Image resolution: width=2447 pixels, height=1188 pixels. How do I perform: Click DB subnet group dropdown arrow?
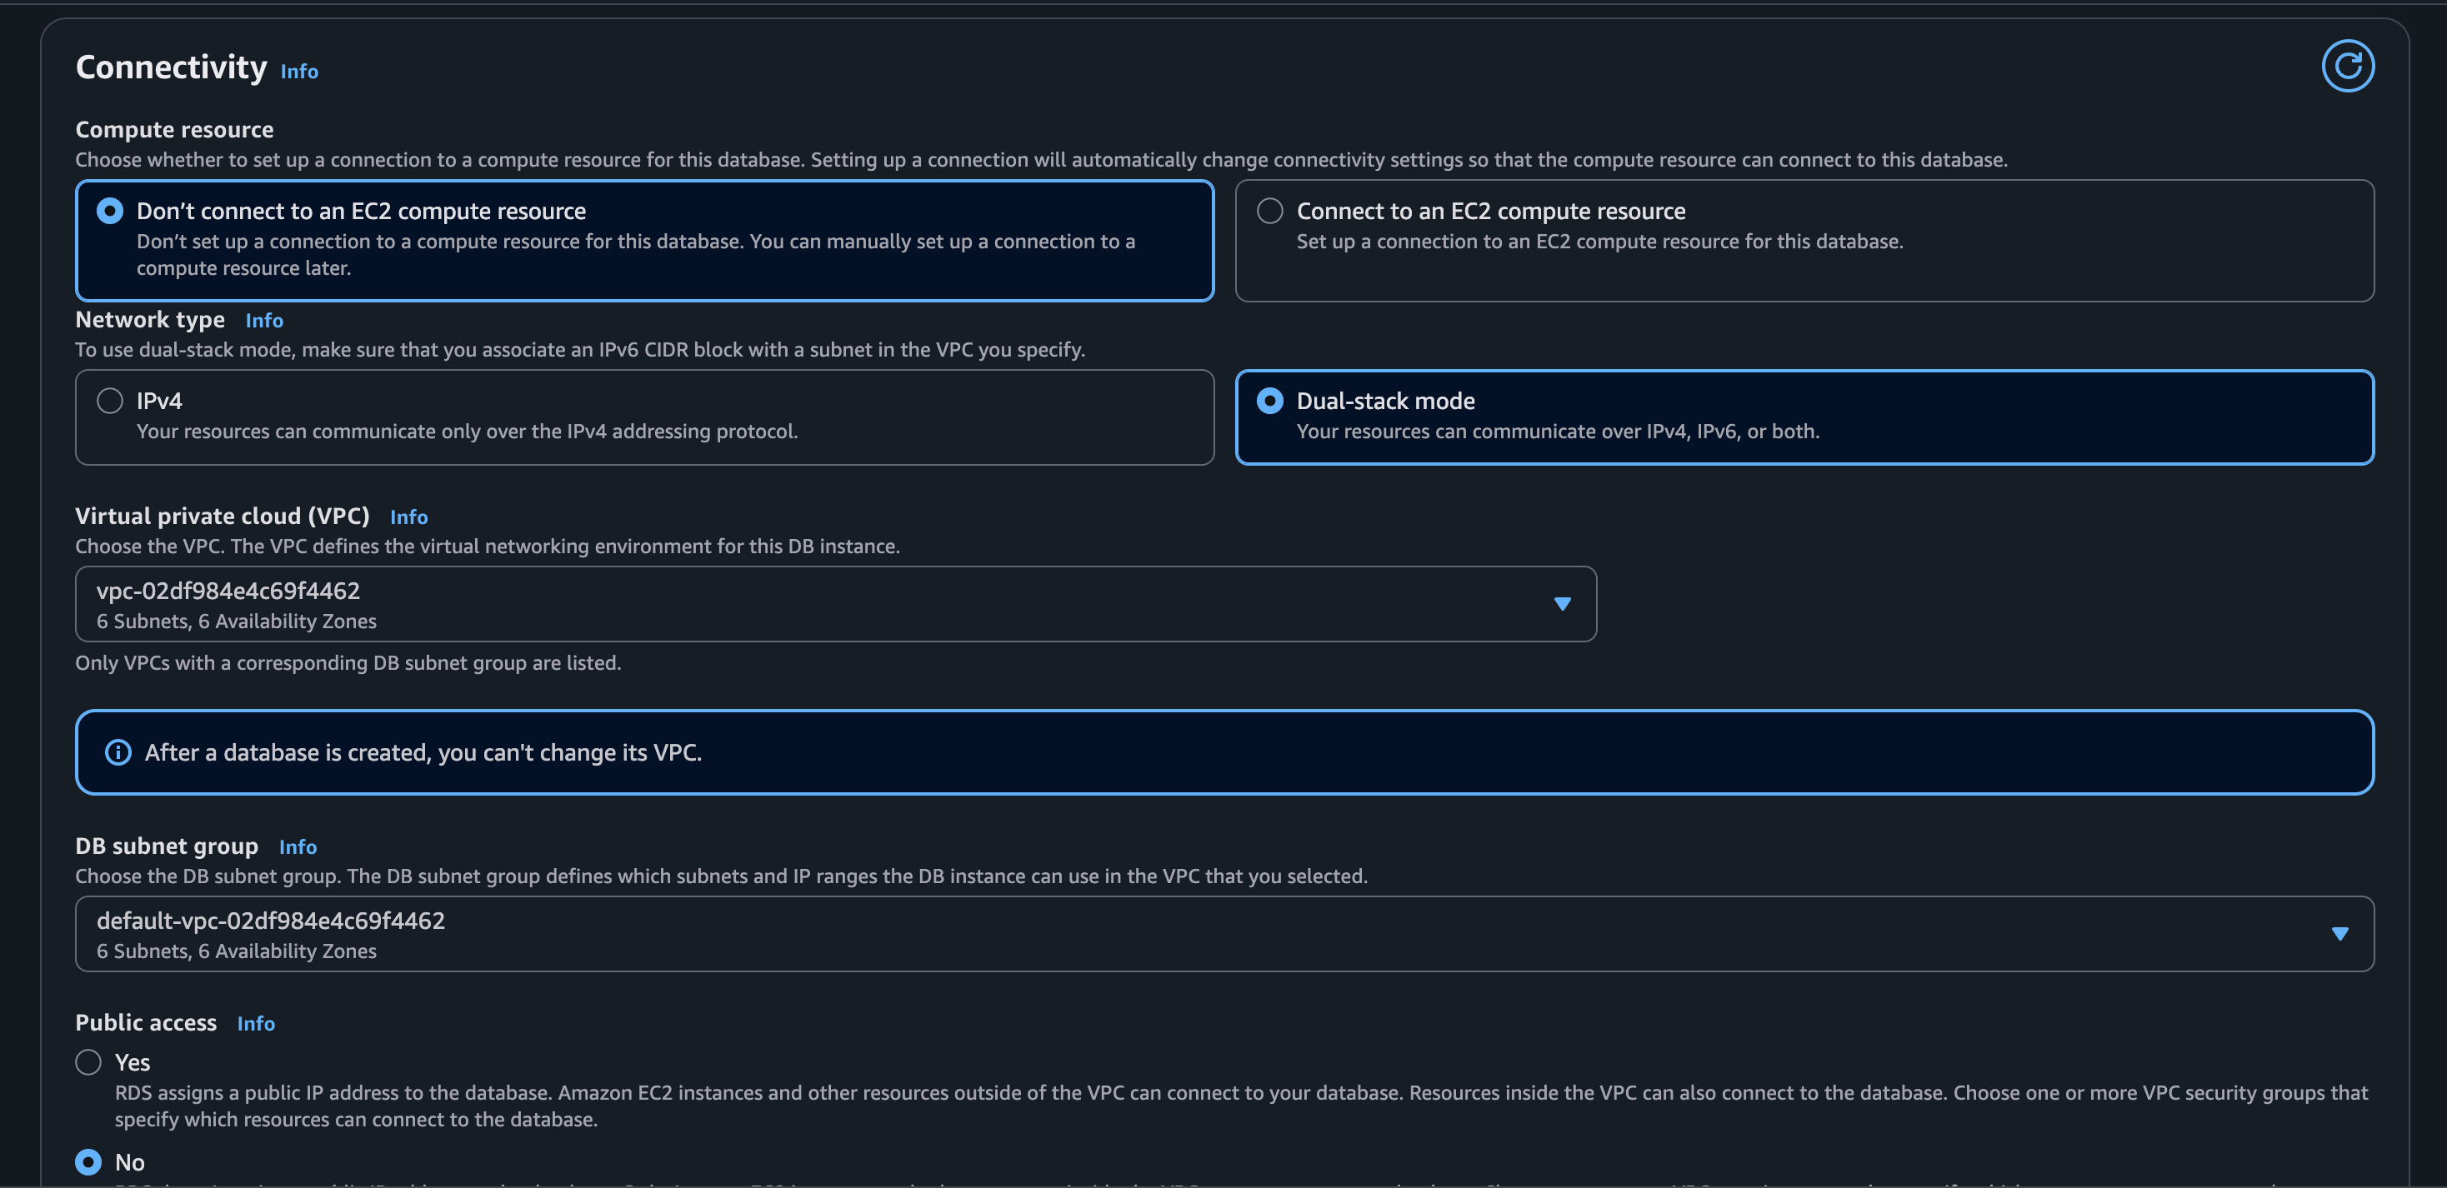point(2339,934)
